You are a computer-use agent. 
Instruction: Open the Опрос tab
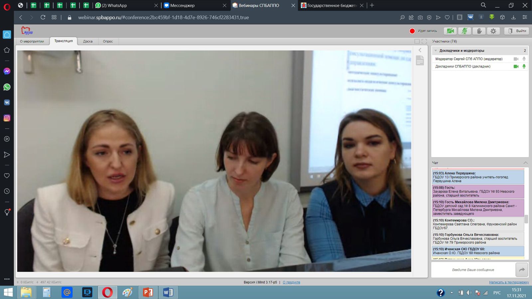(x=108, y=42)
